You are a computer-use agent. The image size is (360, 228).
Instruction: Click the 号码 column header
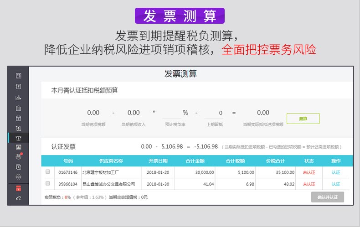click(68, 161)
